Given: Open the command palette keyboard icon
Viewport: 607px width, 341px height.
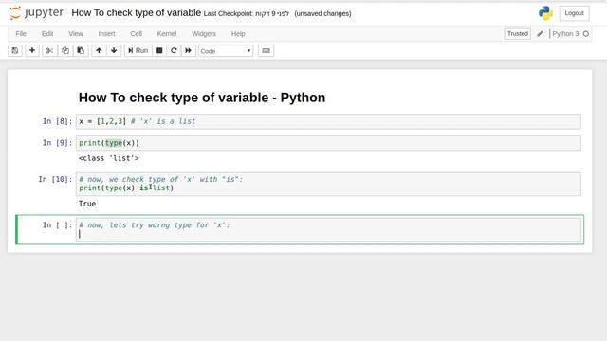Looking at the screenshot, I should click(266, 50).
